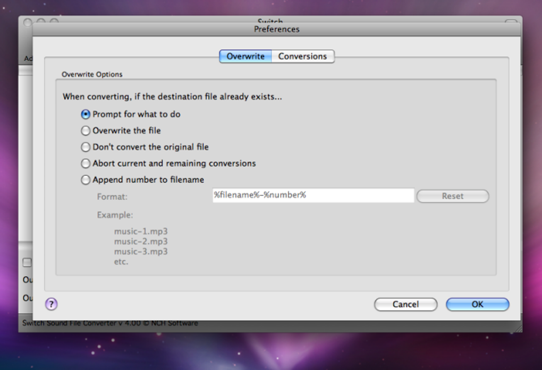Switch to the Overwrite tab
The width and height of the screenshot is (542, 370).
click(245, 56)
